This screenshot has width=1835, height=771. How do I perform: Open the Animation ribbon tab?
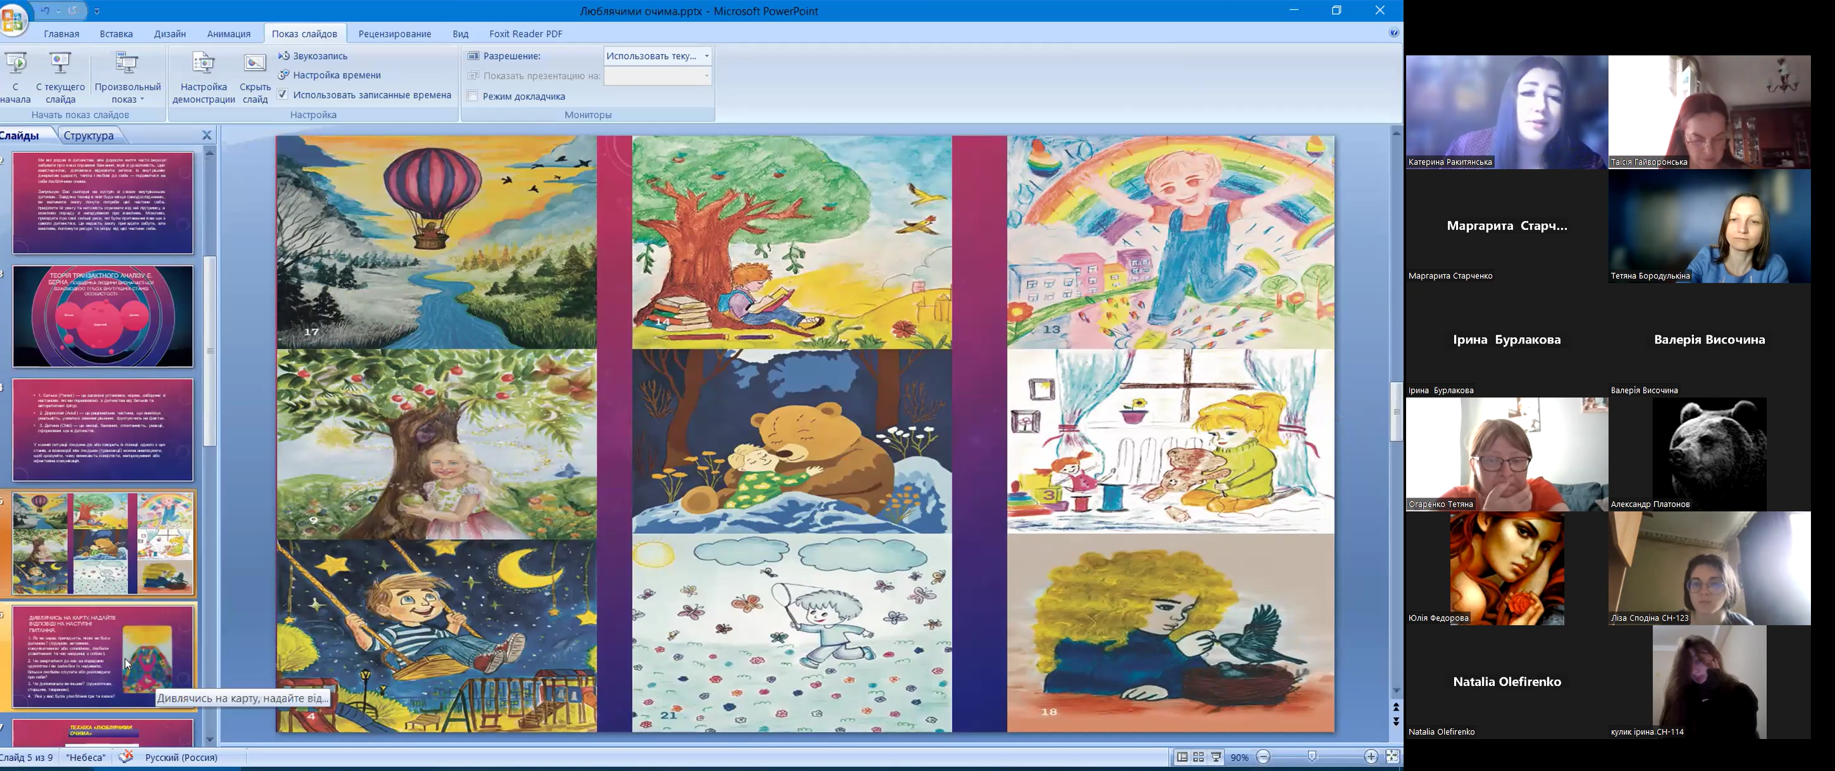229,33
